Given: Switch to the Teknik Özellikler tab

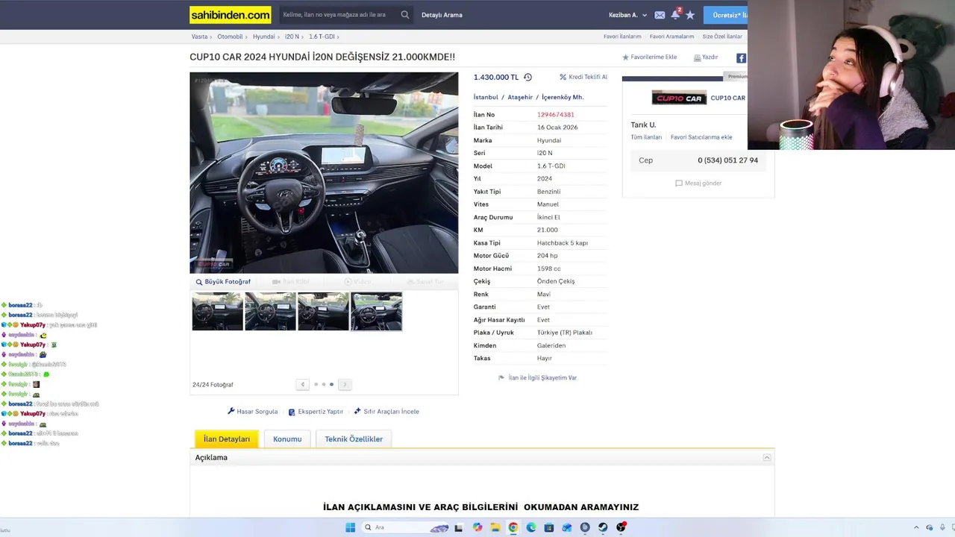Looking at the screenshot, I should (x=354, y=439).
